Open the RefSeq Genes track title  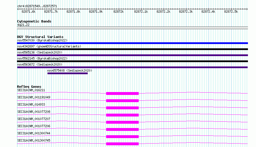(x=29, y=87)
